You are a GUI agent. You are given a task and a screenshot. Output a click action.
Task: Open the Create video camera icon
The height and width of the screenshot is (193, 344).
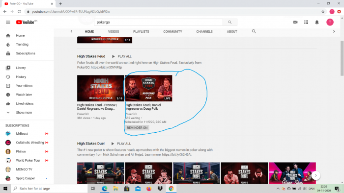(x=295, y=22)
